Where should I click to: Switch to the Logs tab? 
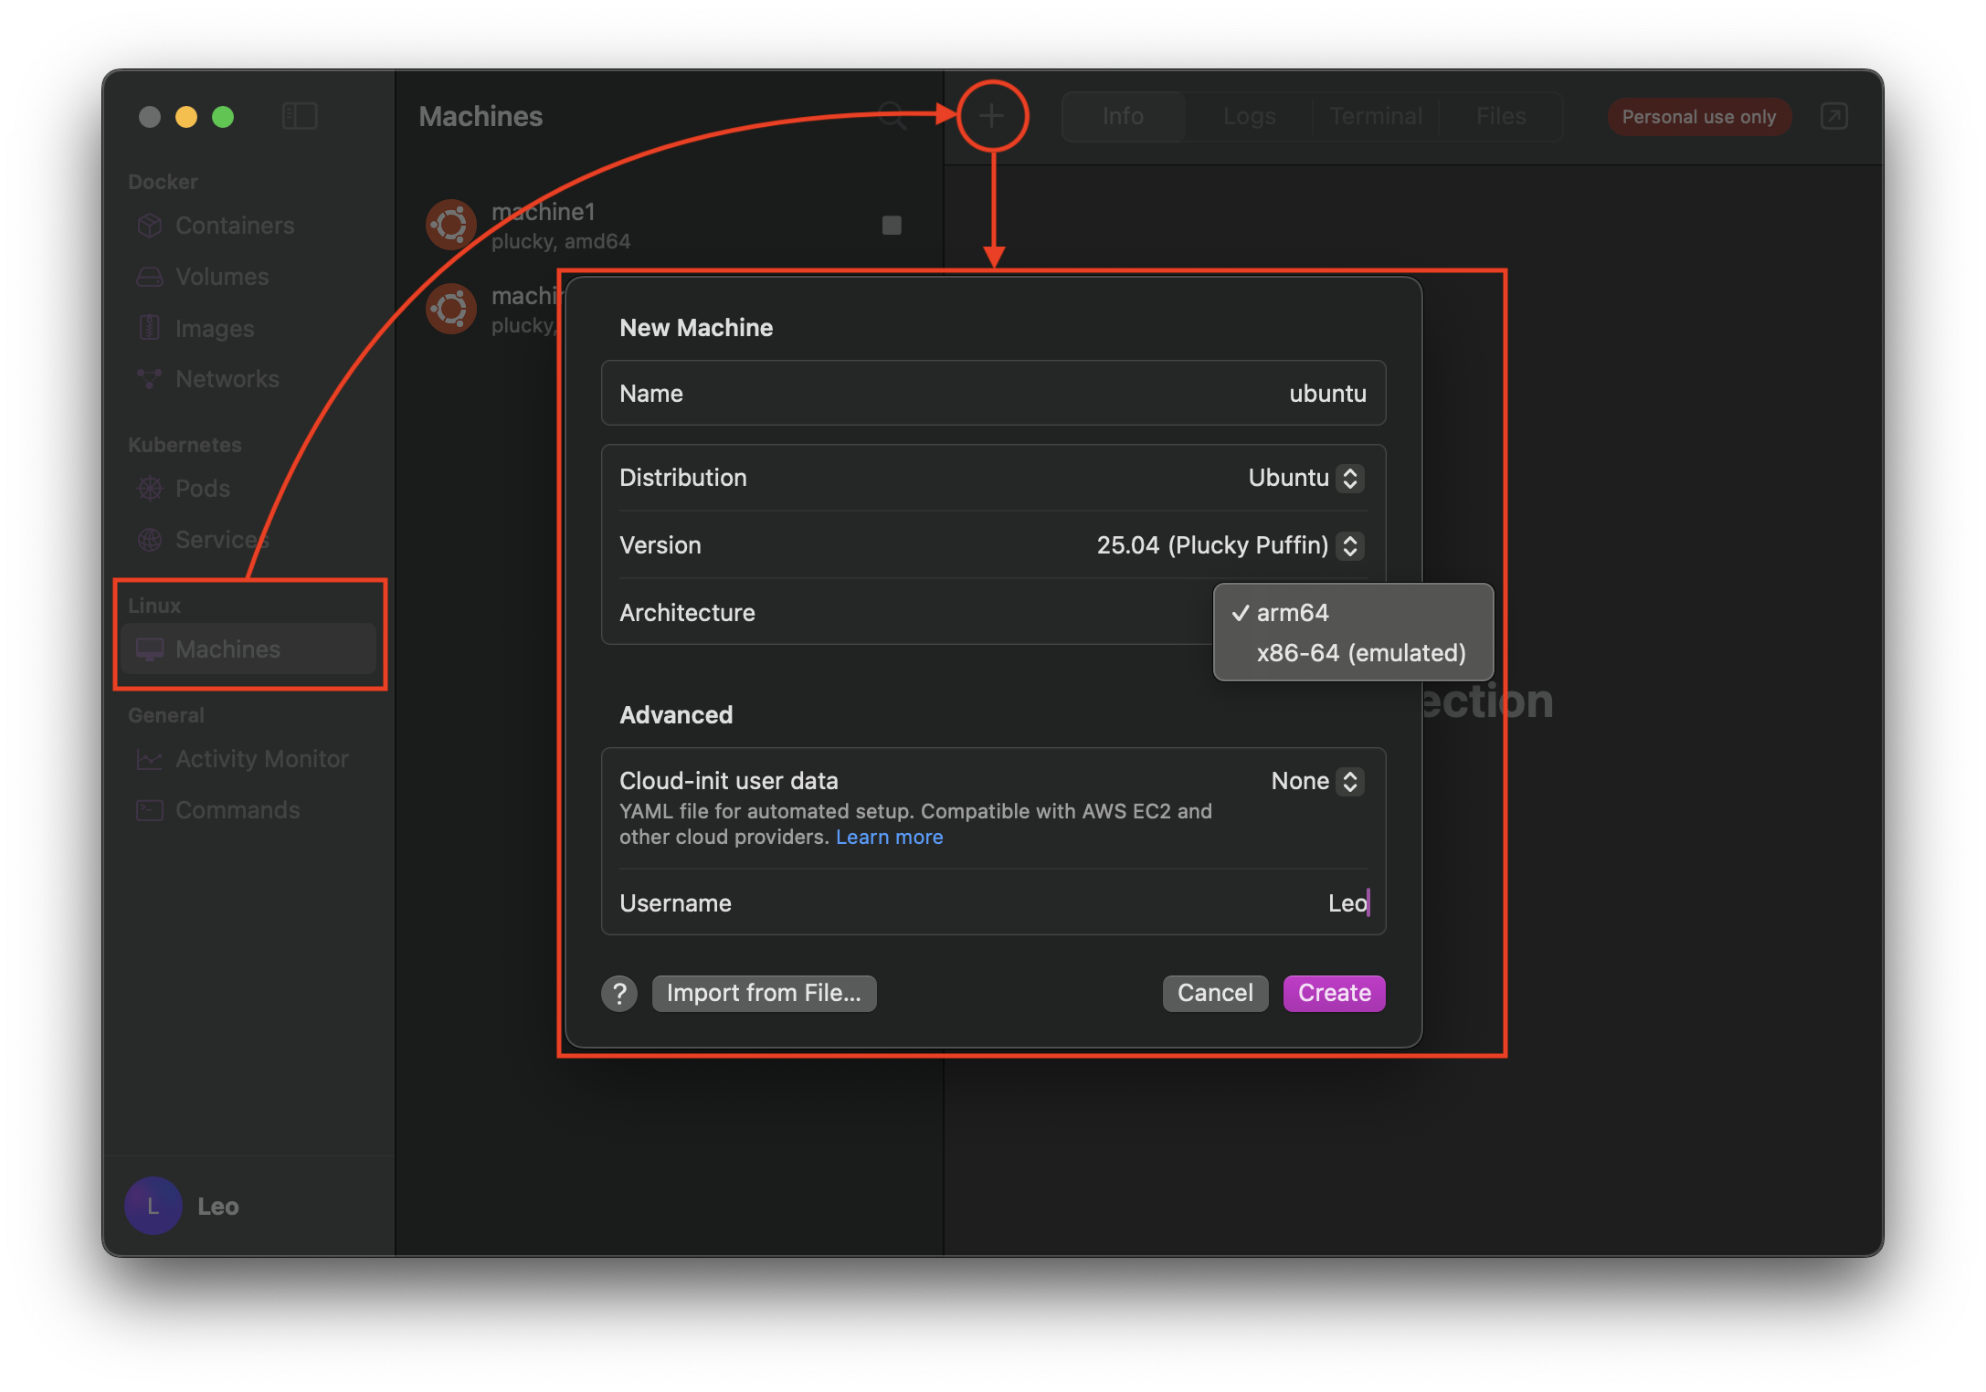point(1249,116)
